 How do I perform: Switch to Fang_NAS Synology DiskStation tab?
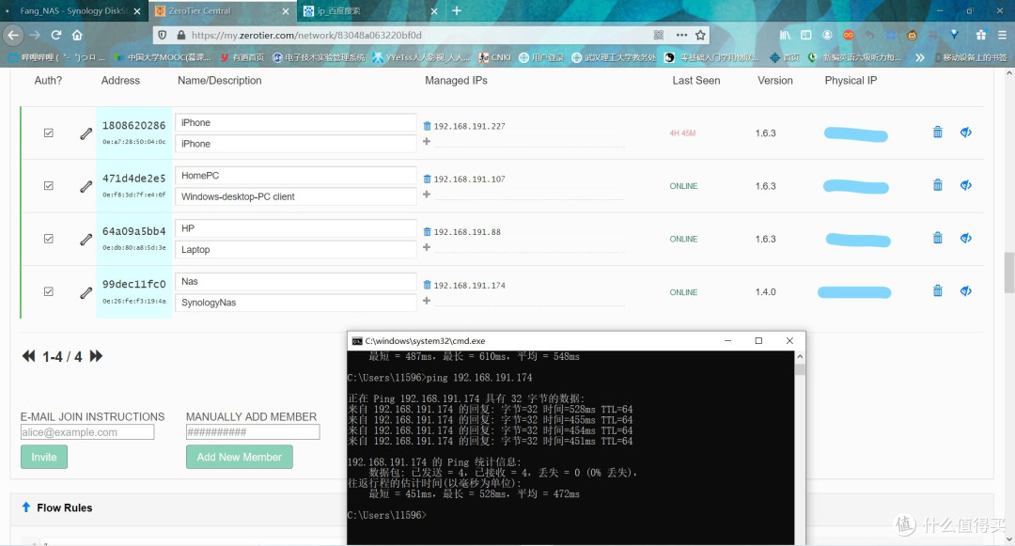73,11
